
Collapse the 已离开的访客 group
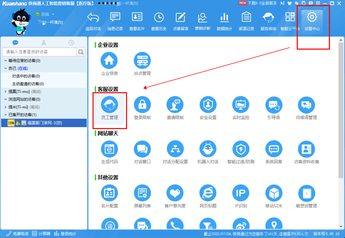pyautogui.click(x=6, y=115)
